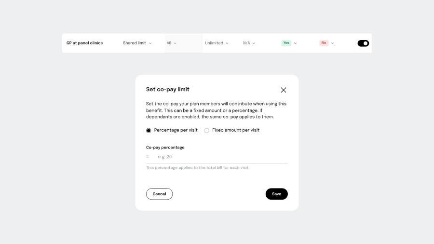434x244 pixels.
Task: Click the red No badge
Action: click(x=324, y=43)
